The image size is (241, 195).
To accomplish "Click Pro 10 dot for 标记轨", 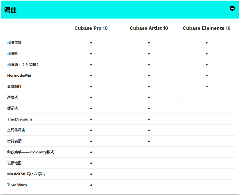I will pyautogui.click(x=91, y=108).
